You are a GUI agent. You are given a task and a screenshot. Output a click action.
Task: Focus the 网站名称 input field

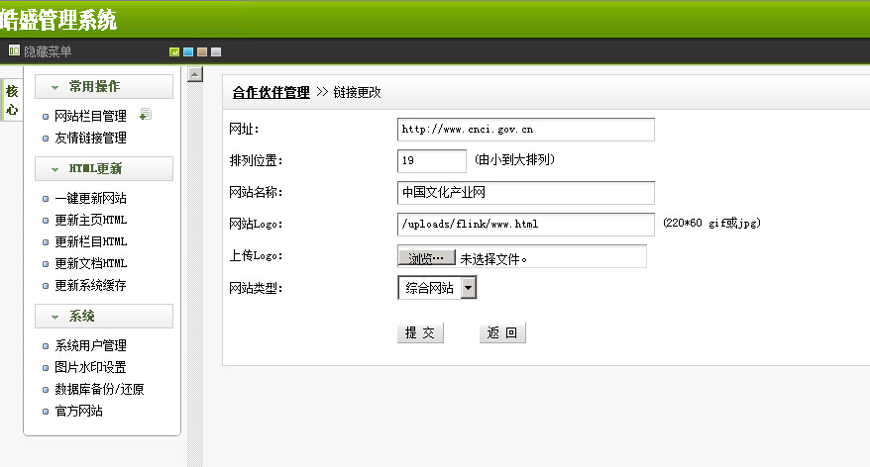pos(526,193)
